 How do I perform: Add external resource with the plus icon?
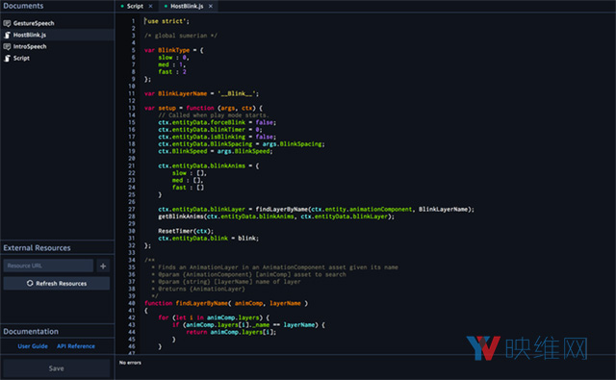pos(103,266)
